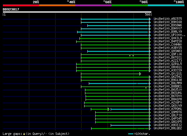
Task: Select the UniRef100_A7PDM1 label
Action: tap(168, 109)
